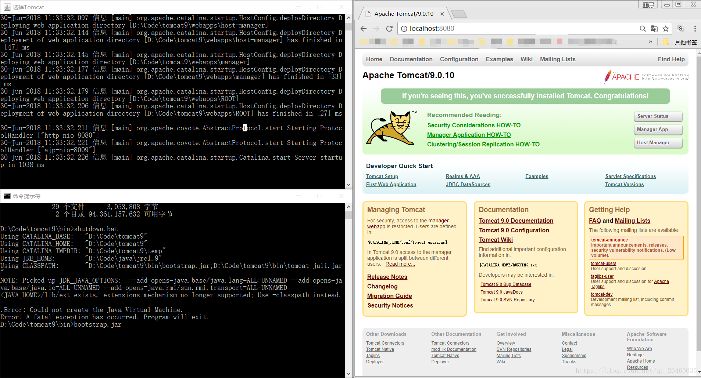
Task: Open Tomcat 9.0 Bug Database link
Action: [506, 284]
